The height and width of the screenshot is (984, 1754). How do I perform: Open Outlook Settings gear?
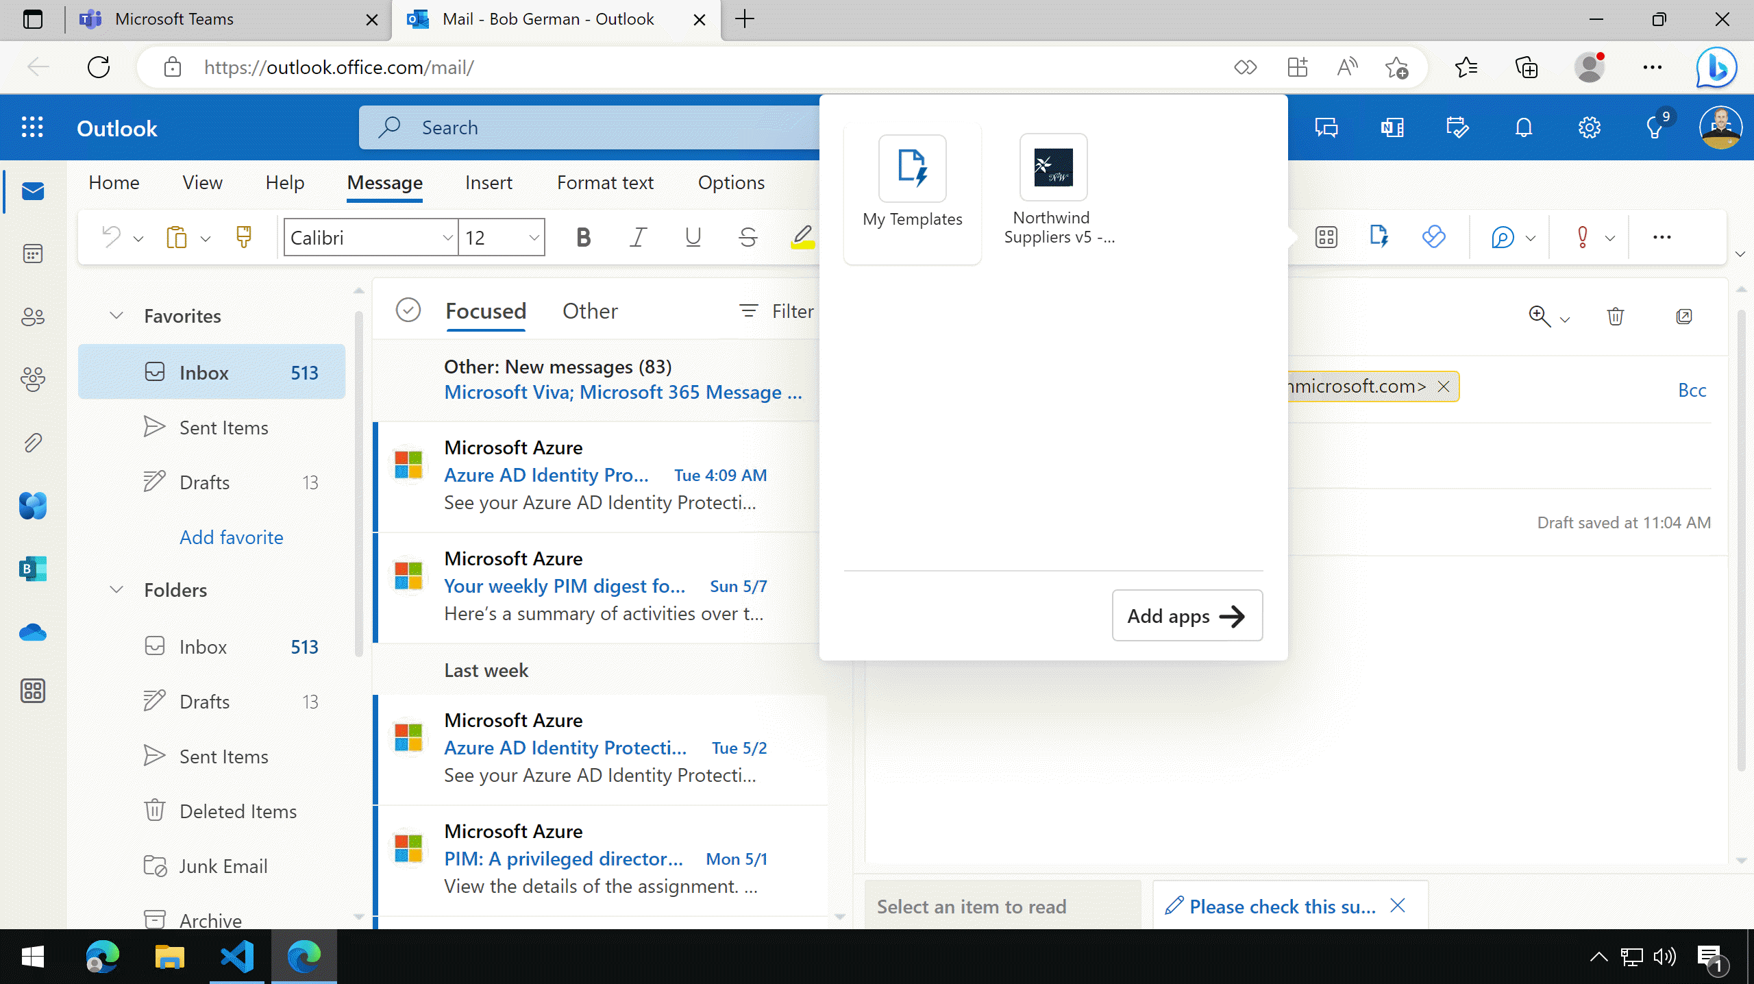point(1589,127)
